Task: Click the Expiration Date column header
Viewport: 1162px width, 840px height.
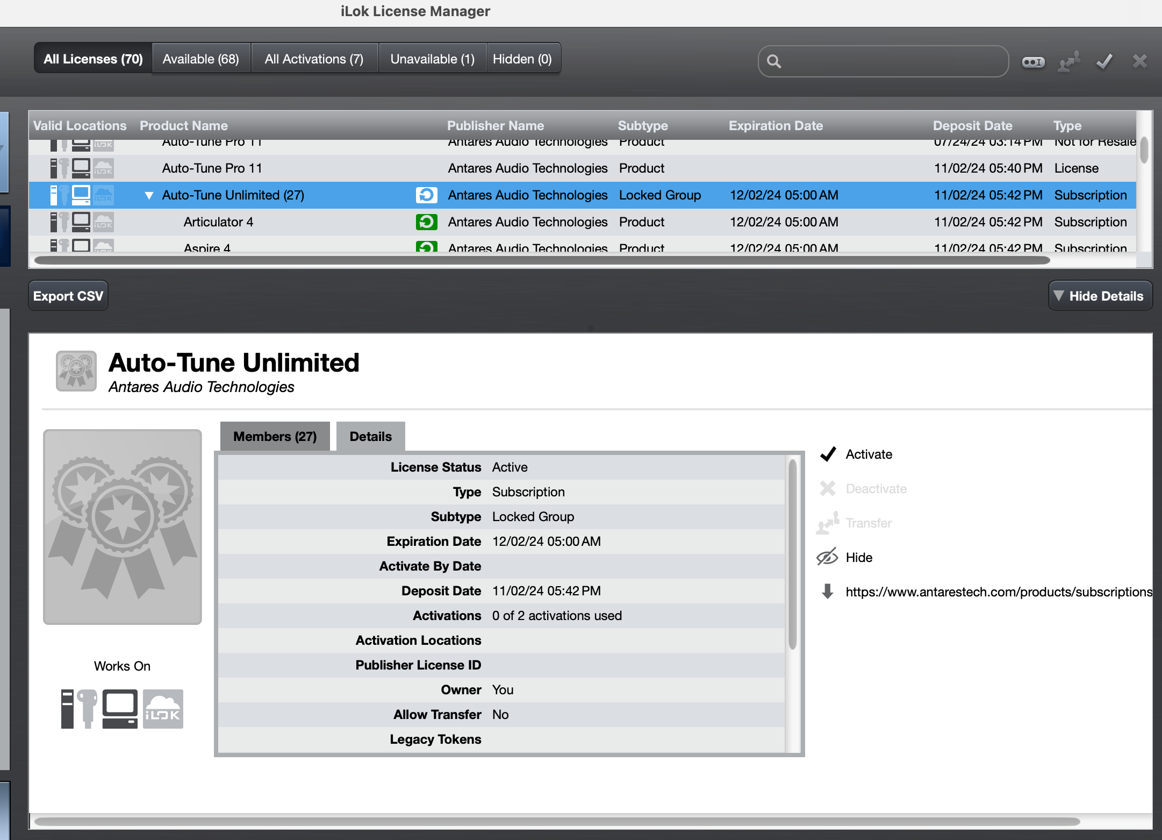Action: [776, 125]
